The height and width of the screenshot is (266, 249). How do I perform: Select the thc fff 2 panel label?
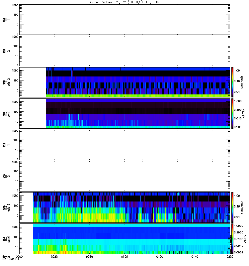[x=6, y=176]
